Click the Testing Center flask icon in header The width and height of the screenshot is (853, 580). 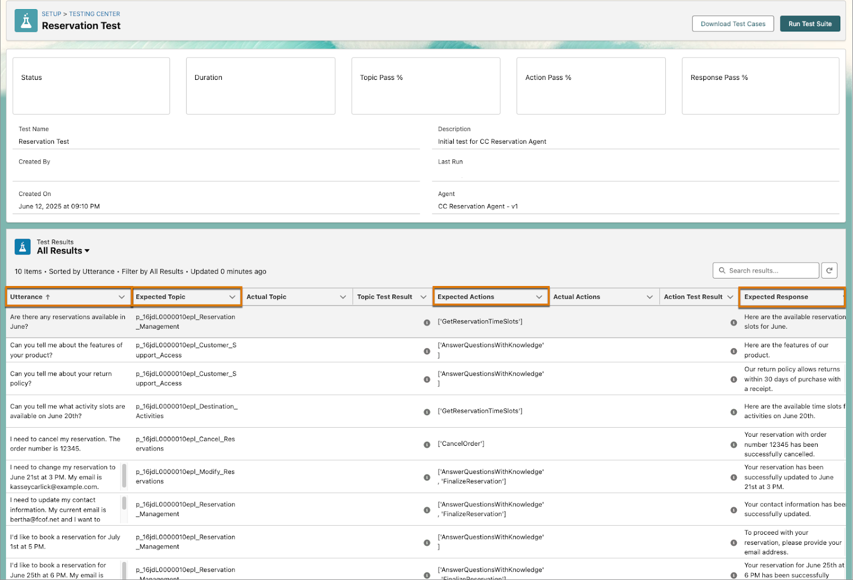tap(26, 21)
